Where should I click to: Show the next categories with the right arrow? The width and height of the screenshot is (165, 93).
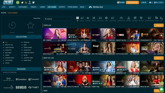(162, 19)
